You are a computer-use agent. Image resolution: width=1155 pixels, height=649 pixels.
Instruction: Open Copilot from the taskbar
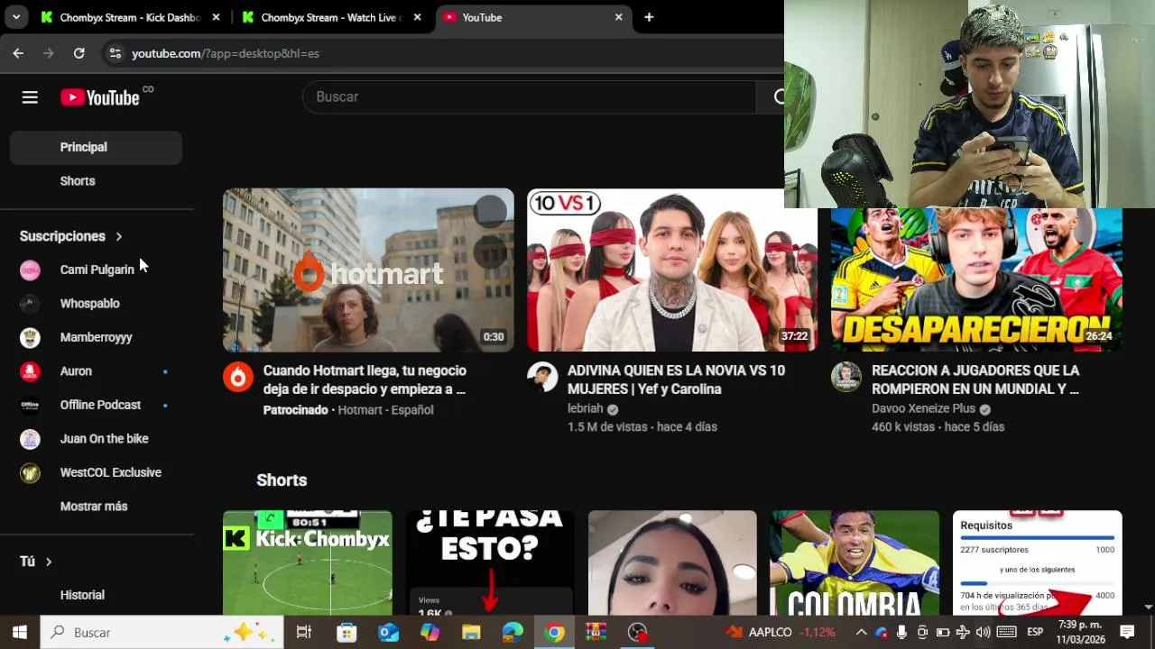(430, 632)
